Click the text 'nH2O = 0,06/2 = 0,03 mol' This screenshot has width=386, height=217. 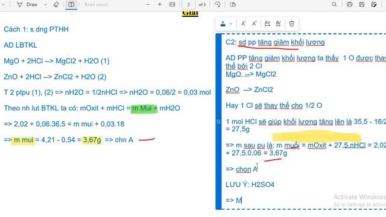tap(170, 92)
